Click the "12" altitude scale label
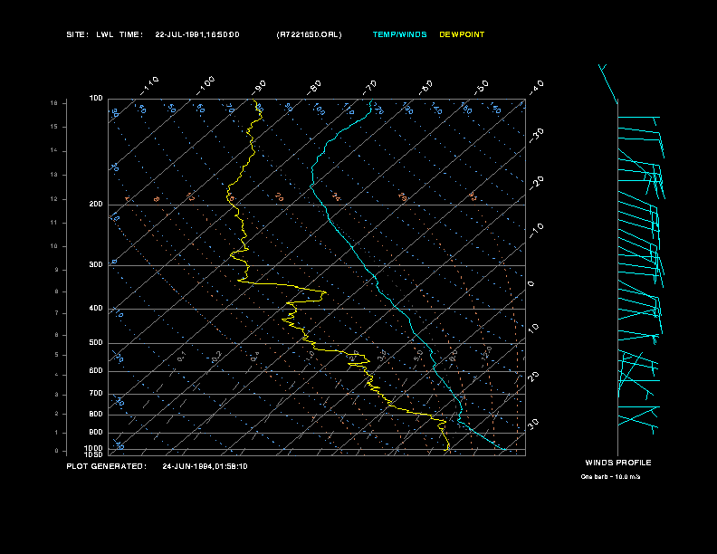This screenshot has width=717, height=554. tap(54, 199)
